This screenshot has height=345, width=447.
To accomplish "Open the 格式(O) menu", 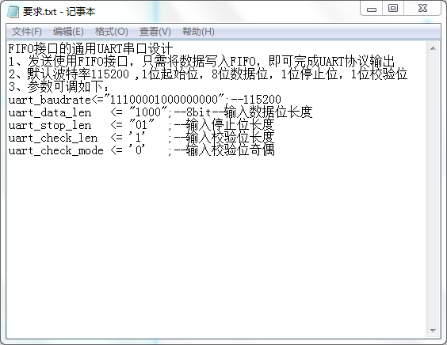I will click(x=111, y=32).
